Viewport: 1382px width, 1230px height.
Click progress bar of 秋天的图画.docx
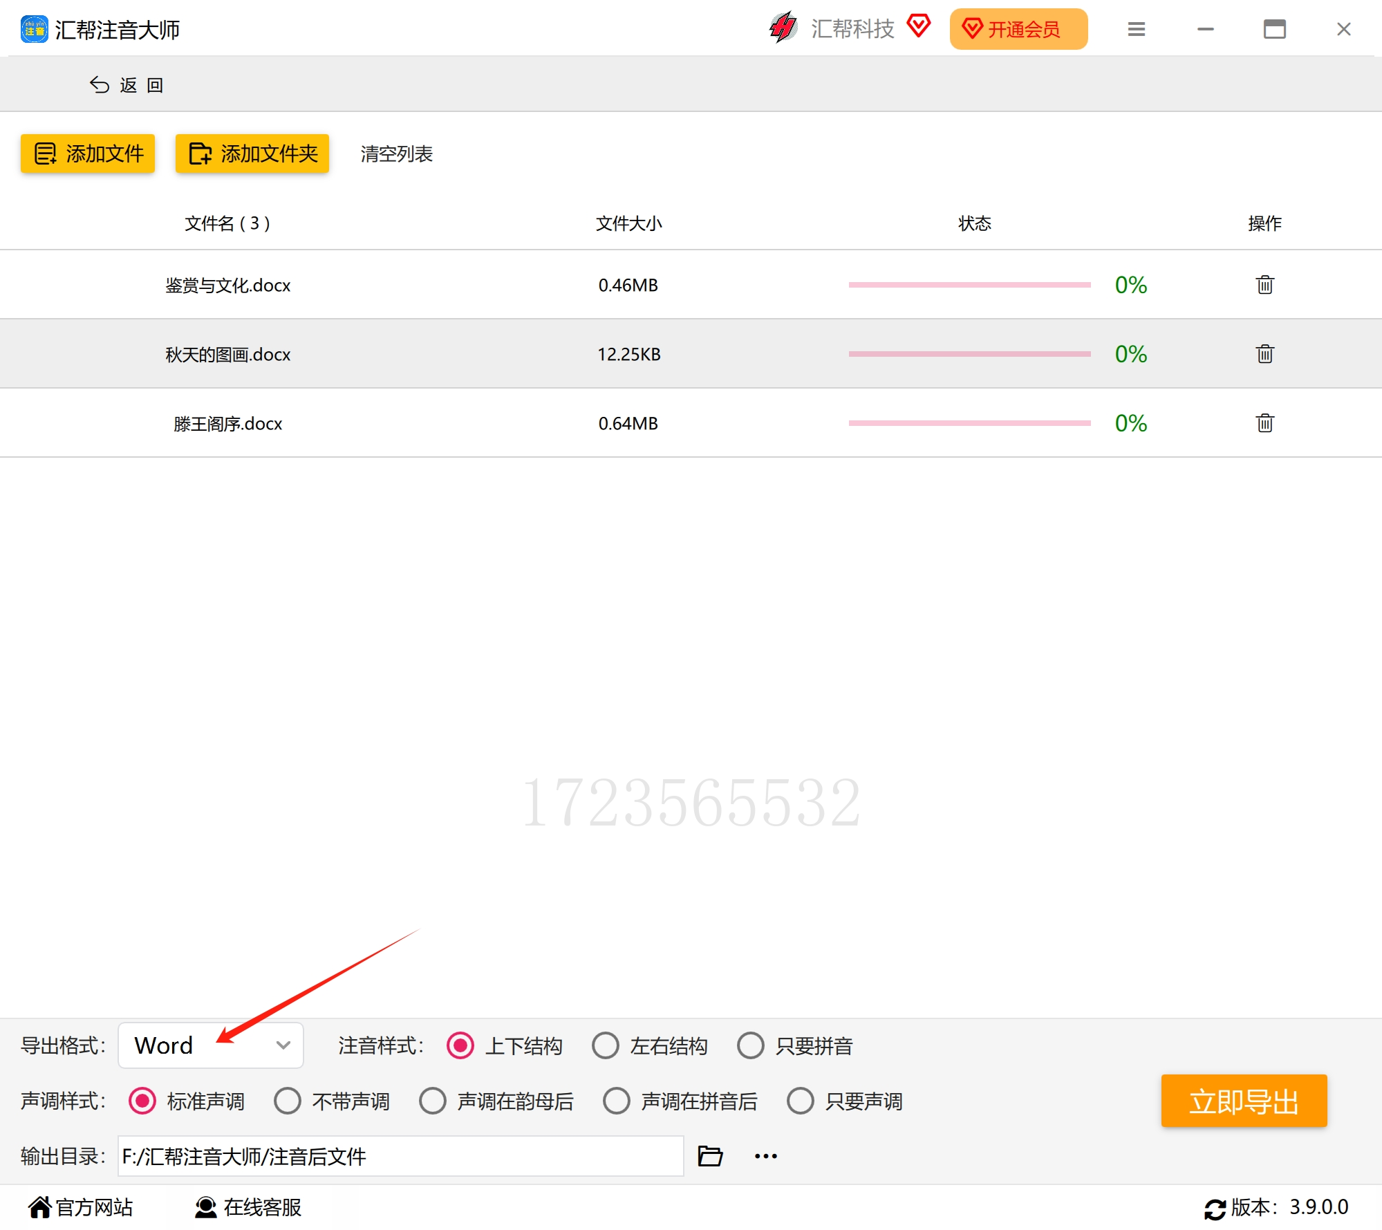tap(969, 354)
